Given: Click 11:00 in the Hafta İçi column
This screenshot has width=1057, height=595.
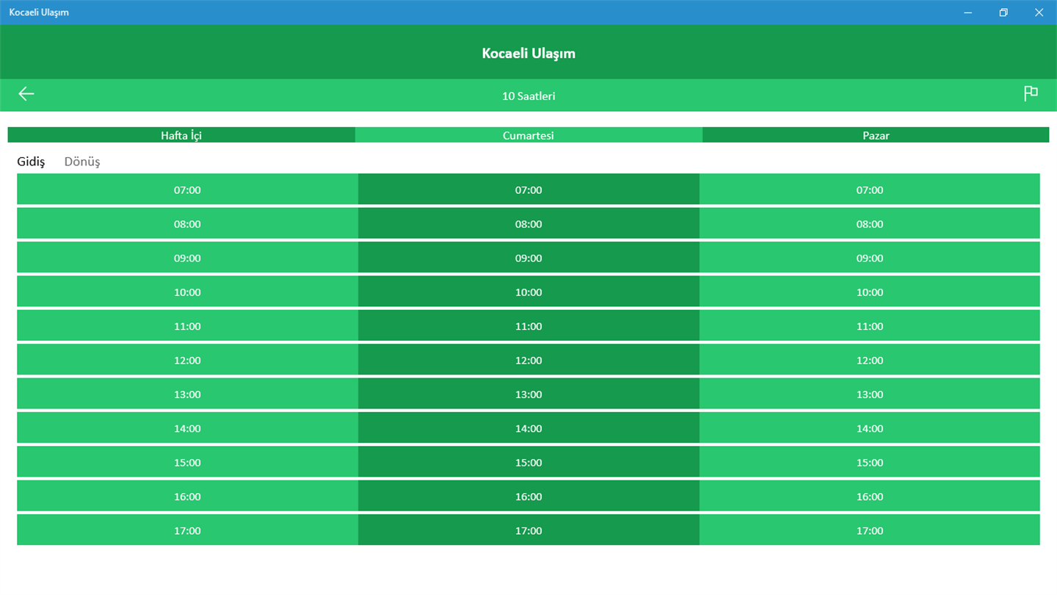Looking at the screenshot, I should coord(187,326).
